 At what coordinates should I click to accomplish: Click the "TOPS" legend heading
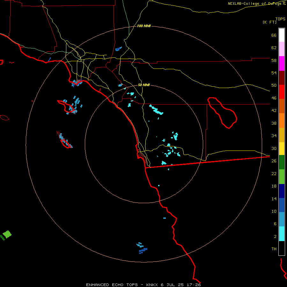pyautogui.click(x=280, y=19)
